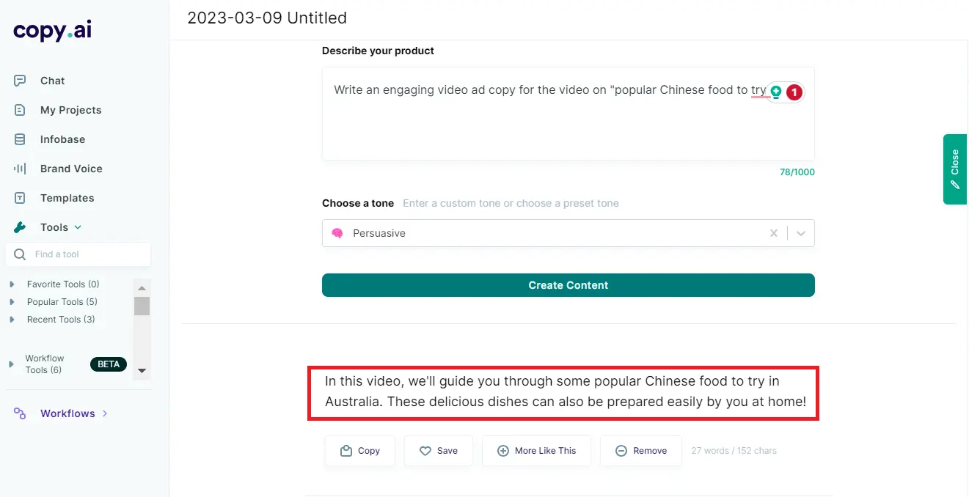
Task: Click the Grammarly error count badge
Action: tap(794, 92)
